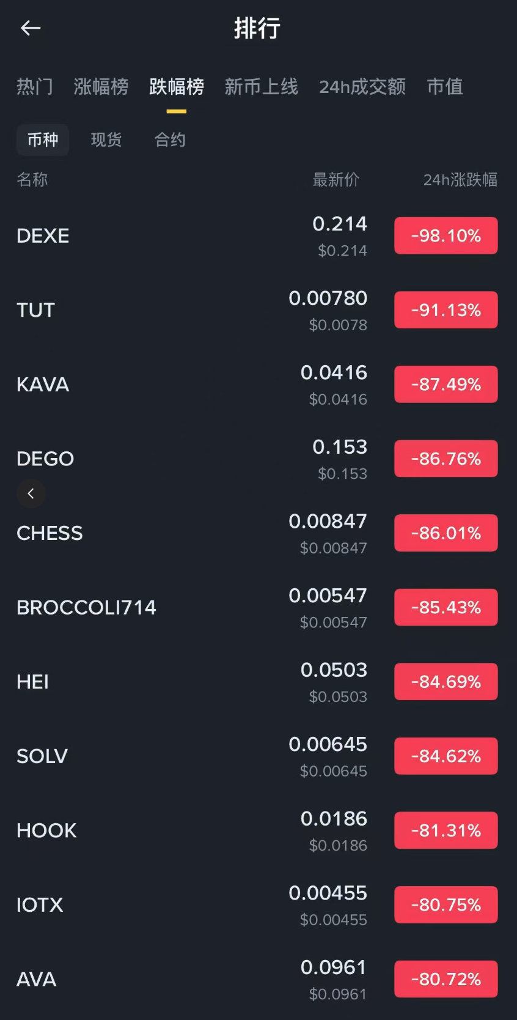Viewport: 517px width, 1020px height.
Task: Click DEXE's -98.10% change badge
Action: pyautogui.click(x=446, y=235)
